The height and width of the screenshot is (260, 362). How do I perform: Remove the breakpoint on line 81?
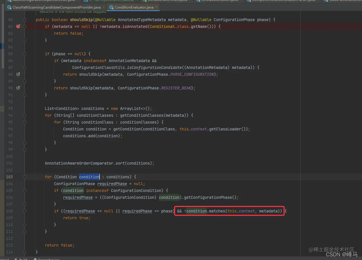pyautogui.click(x=18, y=26)
